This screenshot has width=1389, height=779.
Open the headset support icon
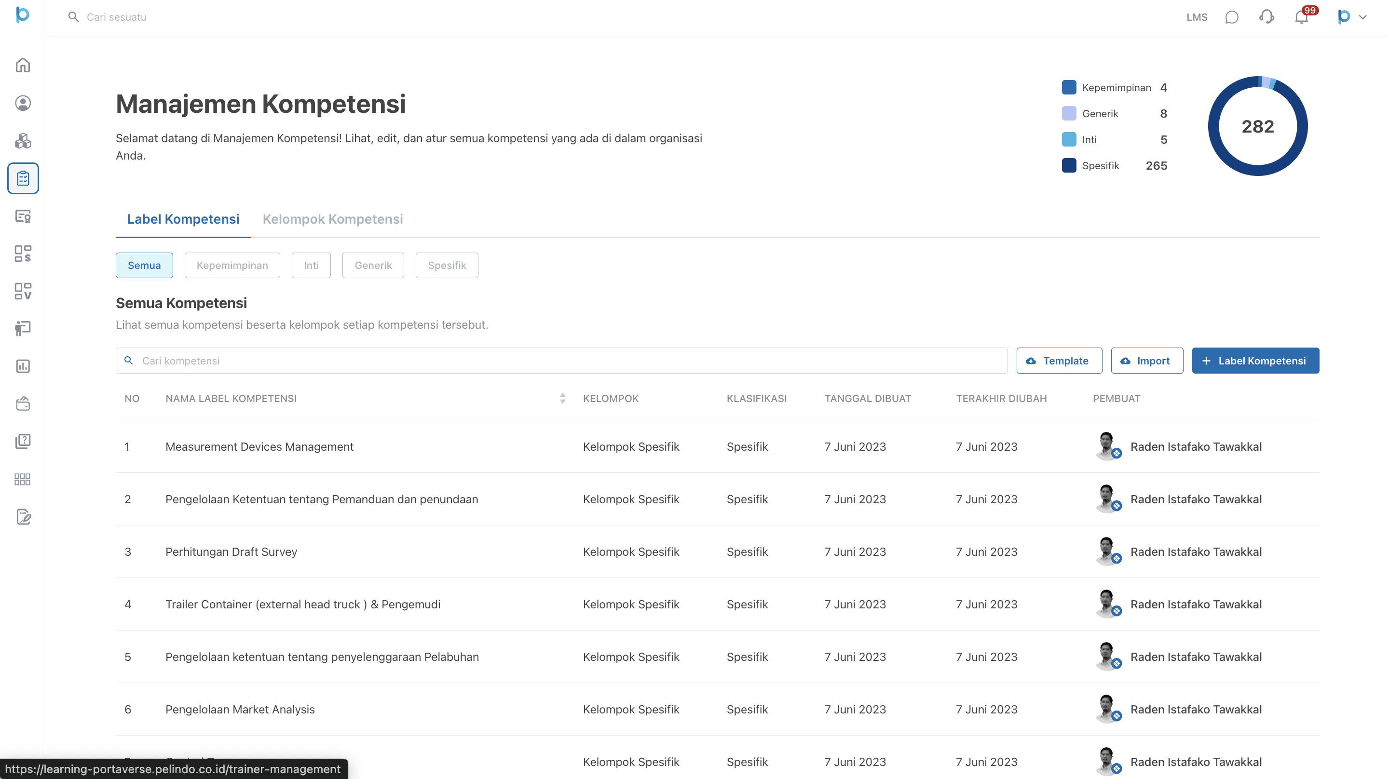[1266, 17]
